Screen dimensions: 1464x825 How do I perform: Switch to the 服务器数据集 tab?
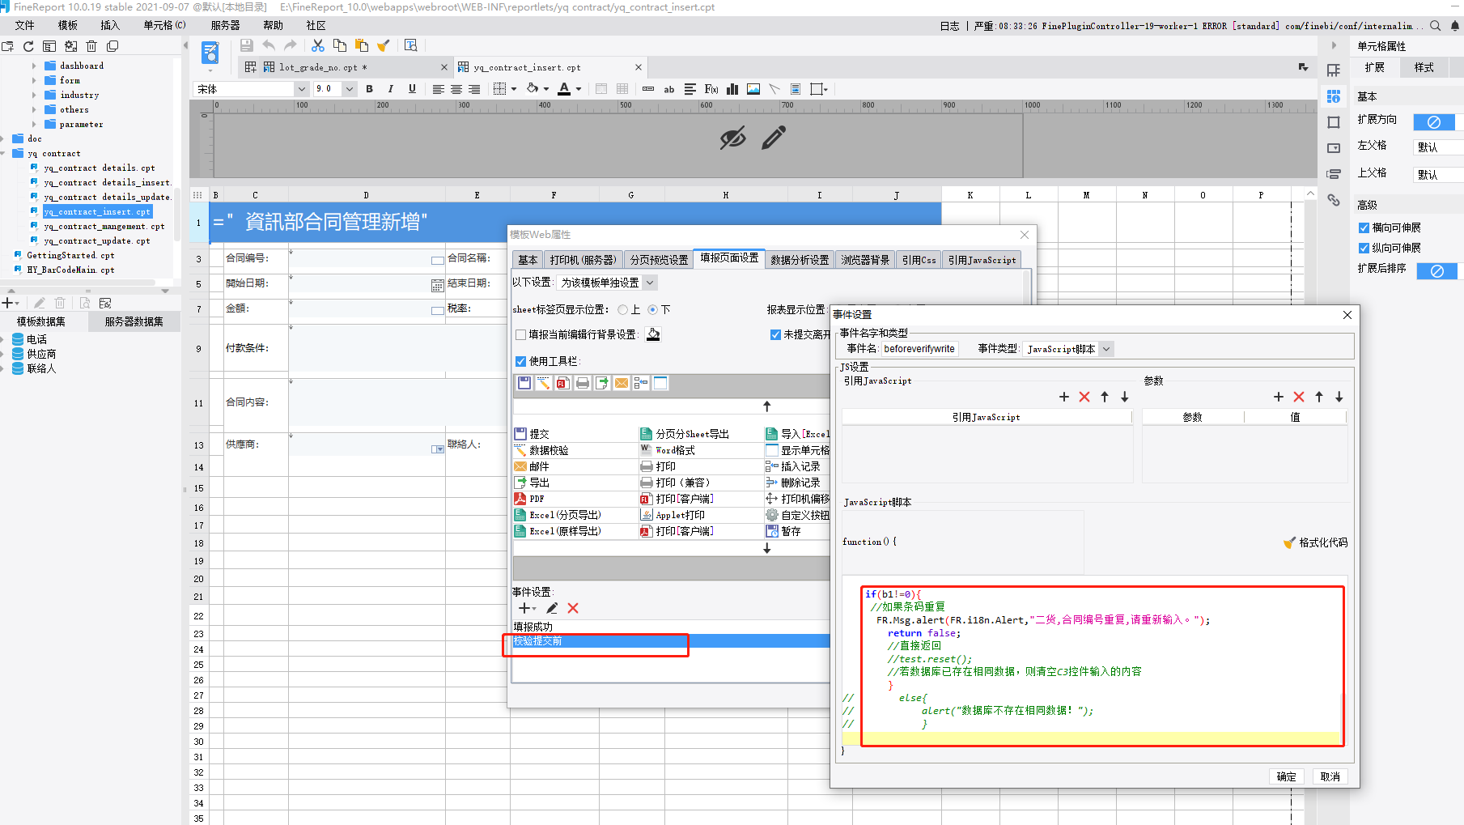point(134,321)
